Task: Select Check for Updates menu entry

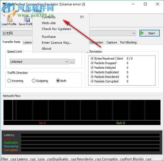Action: point(61,29)
